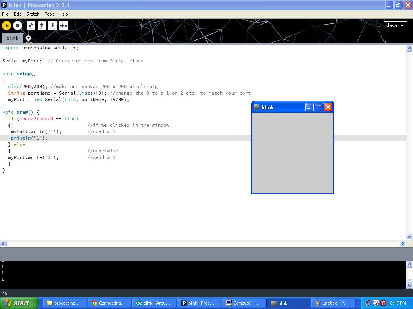Click inside the blink sketch canvas window
The height and width of the screenshot is (309, 413).
293,153
